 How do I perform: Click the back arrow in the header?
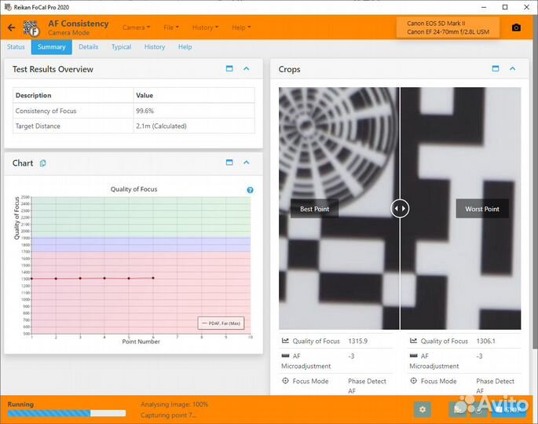tap(11, 27)
